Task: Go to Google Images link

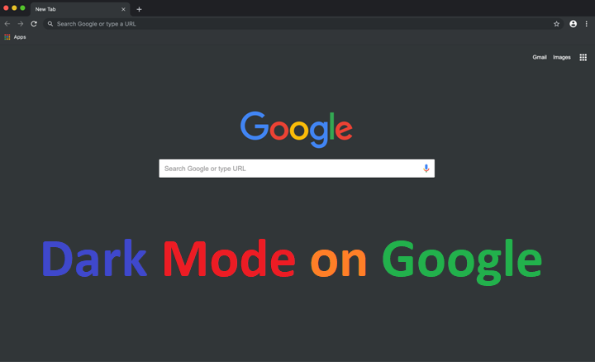Action: (562, 57)
